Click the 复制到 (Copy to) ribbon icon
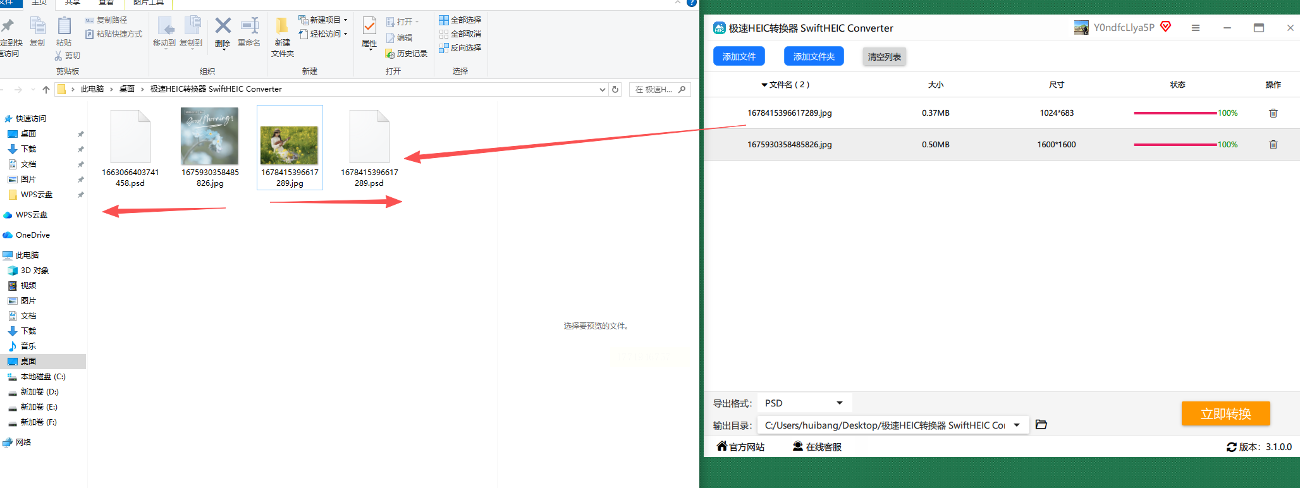 click(x=192, y=27)
